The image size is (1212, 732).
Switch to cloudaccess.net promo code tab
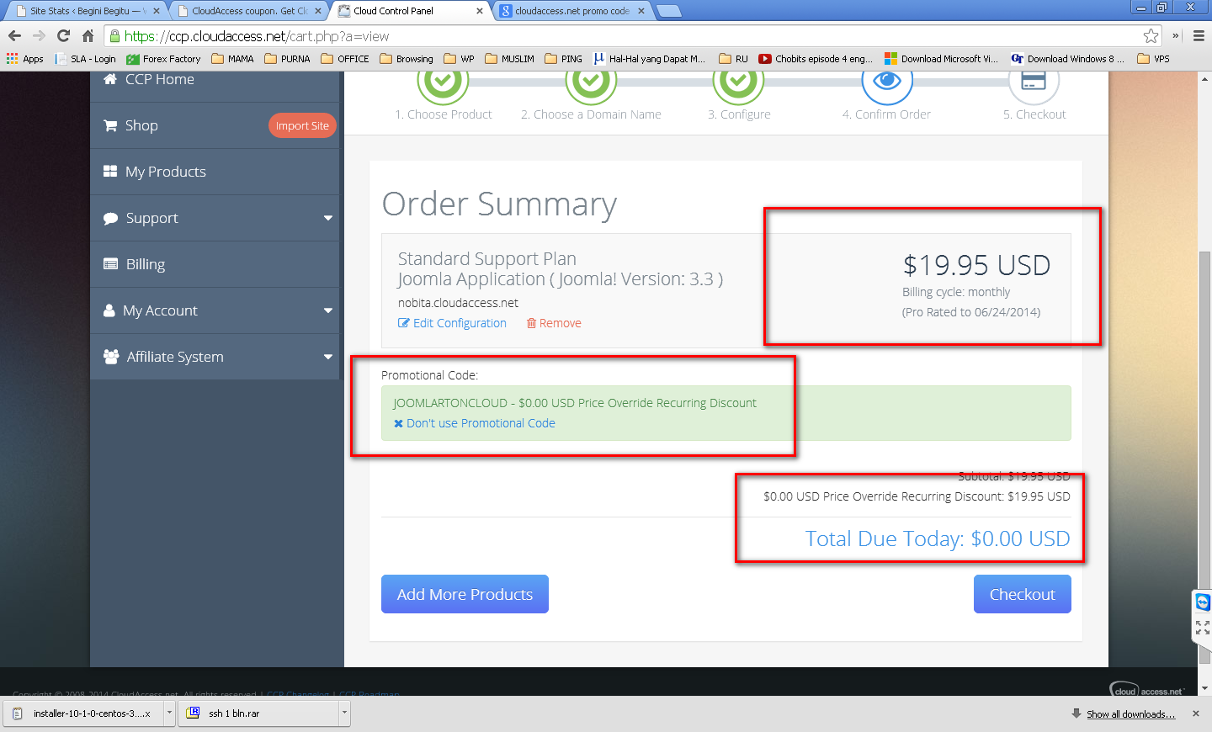pyautogui.click(x=571, y=11)
